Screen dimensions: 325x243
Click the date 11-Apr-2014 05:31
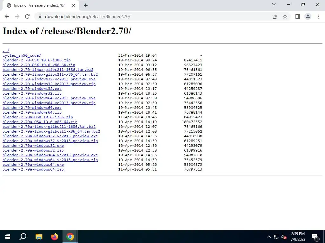coord(137,170)
